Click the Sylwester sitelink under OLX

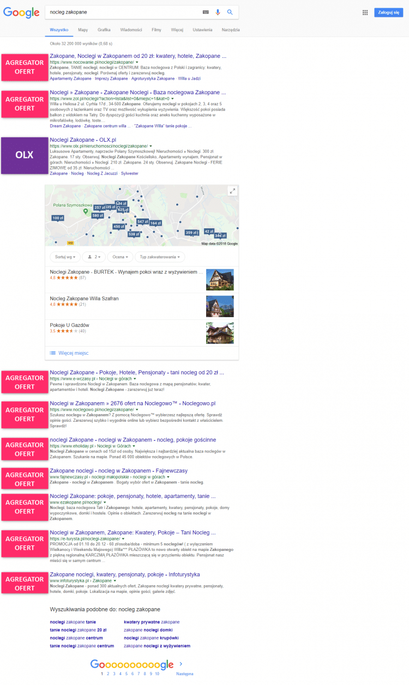(x=130, y=173)
